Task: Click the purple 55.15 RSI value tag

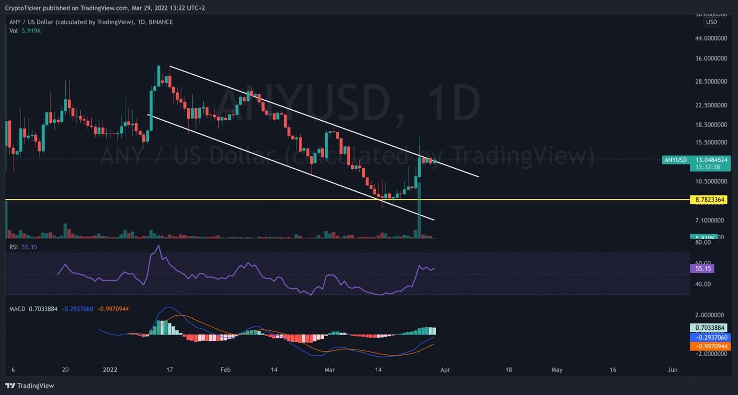Action: point(702,268)
